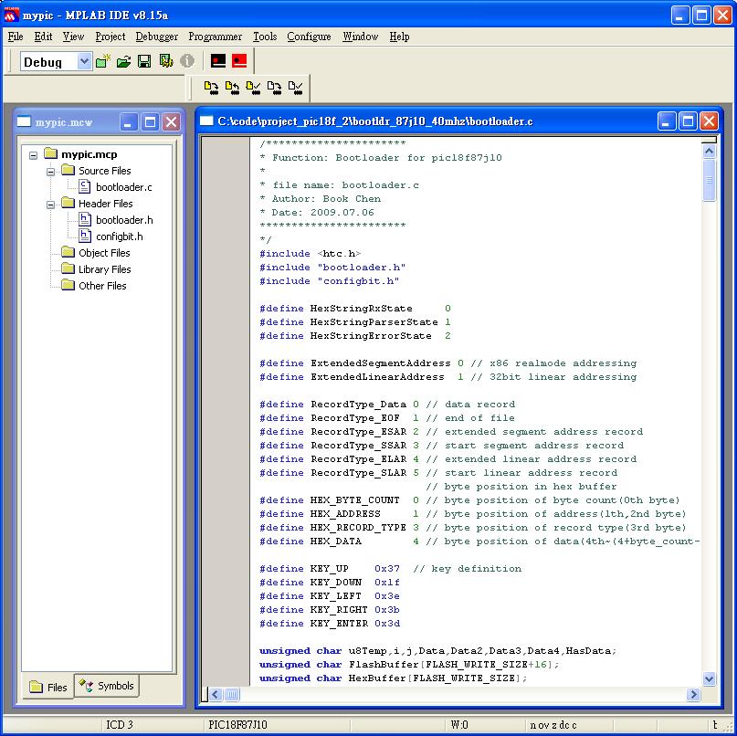
Task: Switch to the Files tab
Action: coord(48,687)
